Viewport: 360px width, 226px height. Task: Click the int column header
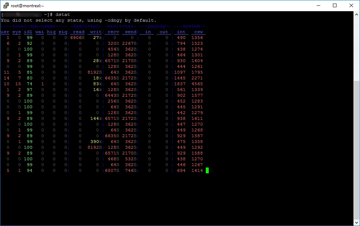coord(181,32)
